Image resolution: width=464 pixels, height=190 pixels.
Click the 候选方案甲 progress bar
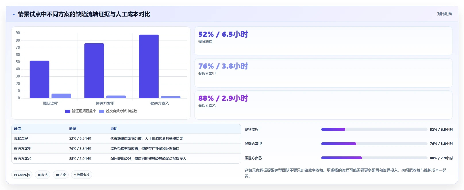[x=374, y=144]
